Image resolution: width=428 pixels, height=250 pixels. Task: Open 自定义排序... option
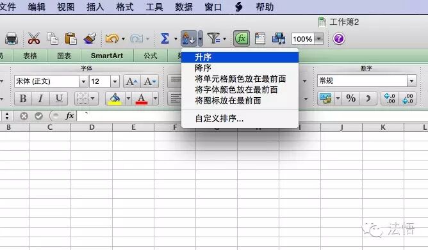[240, 118]
